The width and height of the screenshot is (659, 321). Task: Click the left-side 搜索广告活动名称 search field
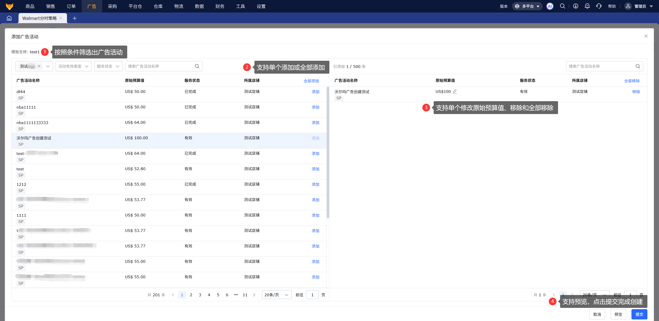(x=160, y=66)
